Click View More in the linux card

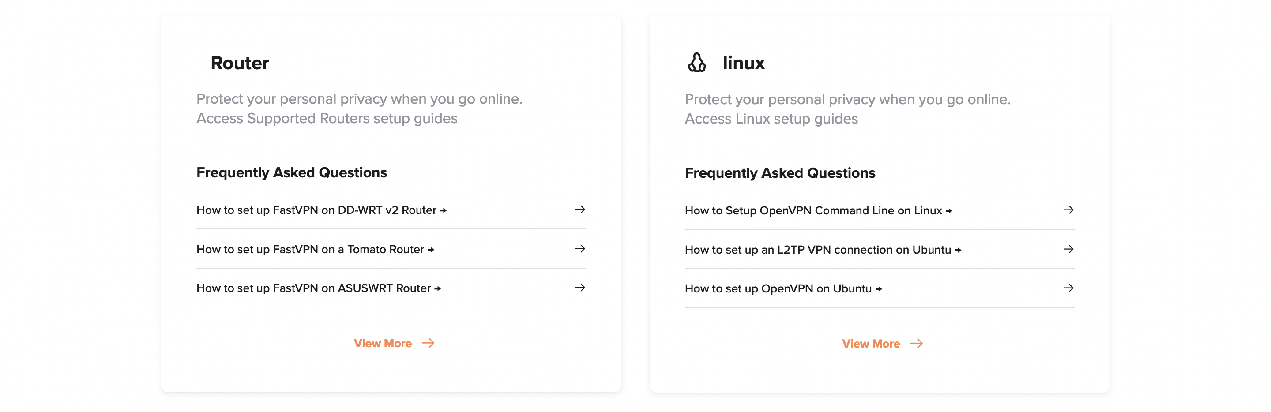871,344
